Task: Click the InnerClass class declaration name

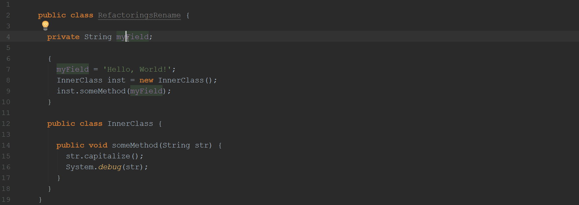Action: pyautogui.click(x=130, y=124)
